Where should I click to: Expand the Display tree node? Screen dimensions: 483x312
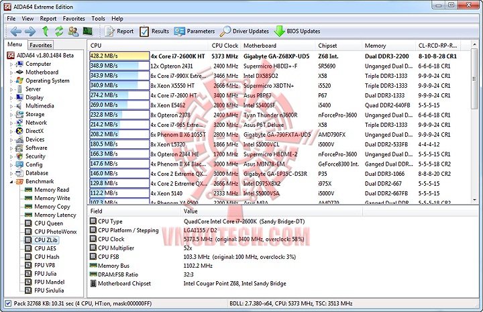11,98
